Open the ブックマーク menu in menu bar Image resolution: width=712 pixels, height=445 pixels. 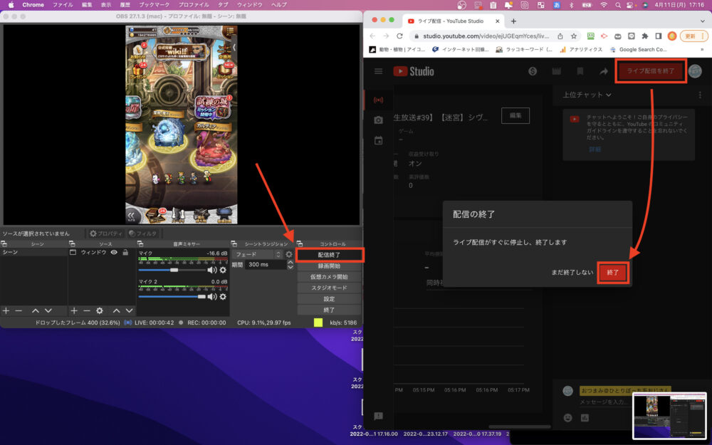pyautogui.click(x=155, y=5)
